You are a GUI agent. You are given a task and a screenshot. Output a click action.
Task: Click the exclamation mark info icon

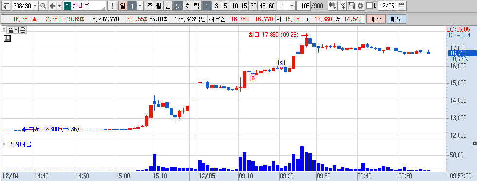pos(113,5)
